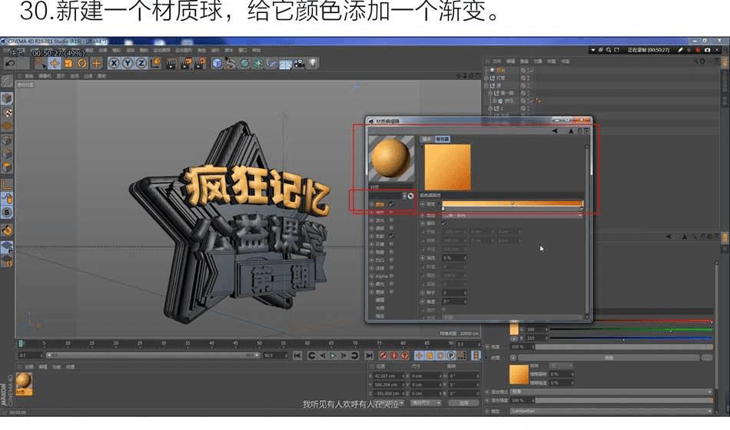Adjust the green G color slider
This screenshot has height=430, width=730.
tap(632, 329)
